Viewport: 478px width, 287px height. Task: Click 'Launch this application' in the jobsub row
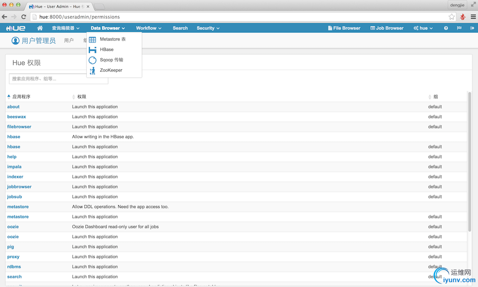coord(95,197)
